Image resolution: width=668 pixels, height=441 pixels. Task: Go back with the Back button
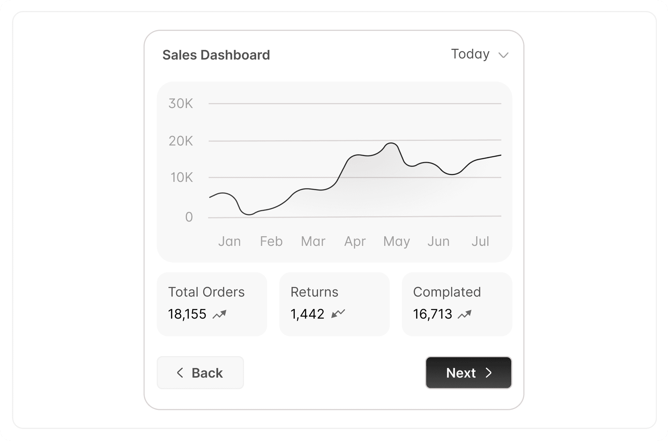(200, 373)
